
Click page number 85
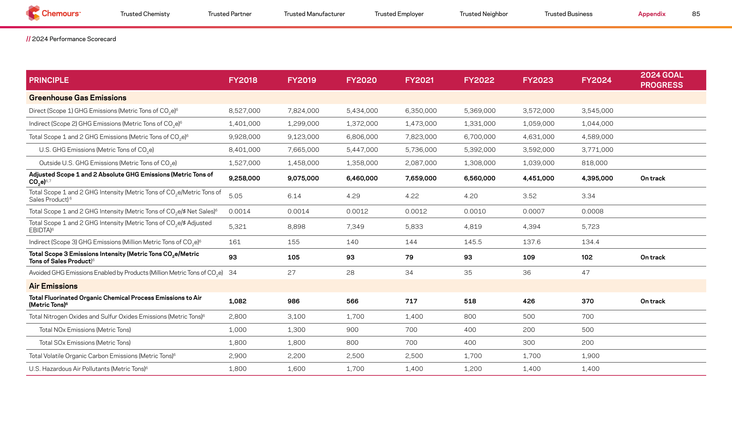coord(696,14)
